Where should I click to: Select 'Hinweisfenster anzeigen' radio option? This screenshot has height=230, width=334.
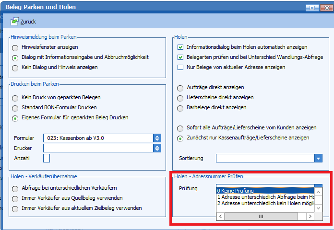click(x=16, y=48)
